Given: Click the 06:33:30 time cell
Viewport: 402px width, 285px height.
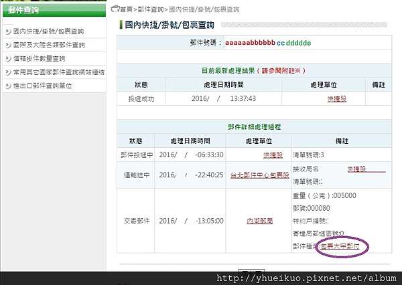Looking at the screenshot, I should (191, 155).
